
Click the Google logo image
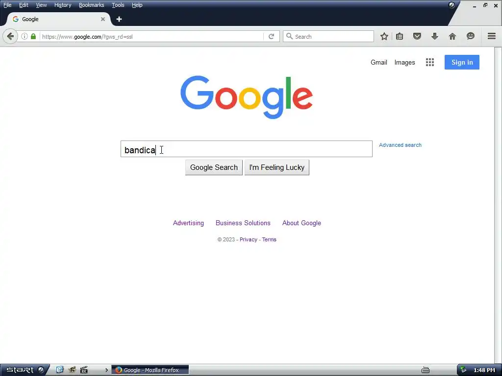[x=247, y=97]
